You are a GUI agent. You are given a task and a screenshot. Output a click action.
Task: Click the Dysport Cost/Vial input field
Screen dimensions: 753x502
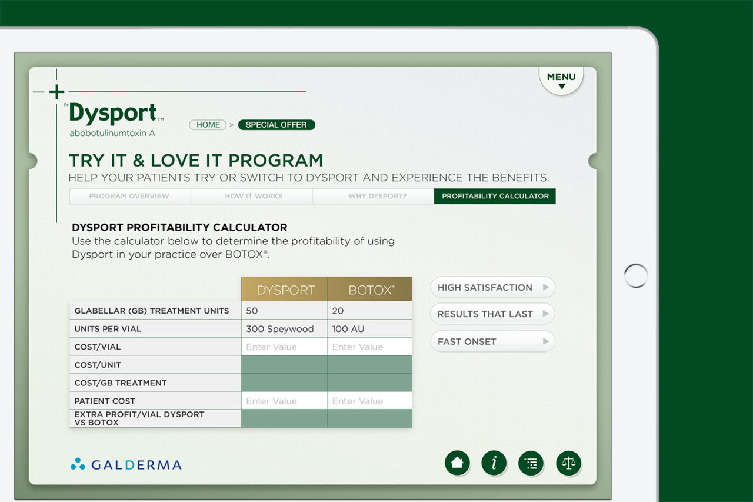pyautogui.click(x=285, y=347)
